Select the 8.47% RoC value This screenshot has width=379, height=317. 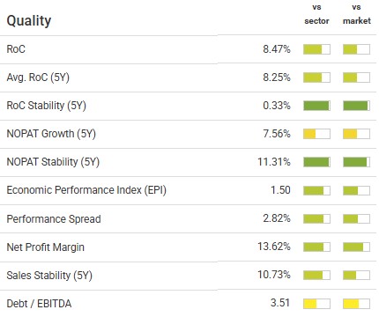[277, 49]
